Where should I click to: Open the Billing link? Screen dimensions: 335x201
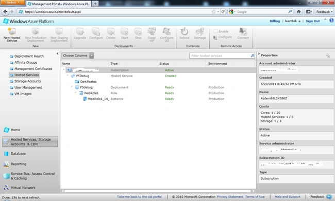pos(275,21)
